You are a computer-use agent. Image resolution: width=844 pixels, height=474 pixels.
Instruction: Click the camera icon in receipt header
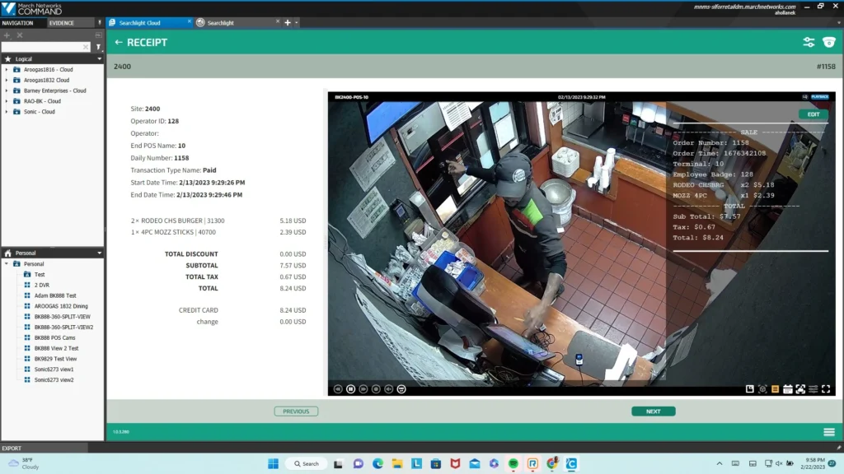pyautogui.click(x=828, y=42)
